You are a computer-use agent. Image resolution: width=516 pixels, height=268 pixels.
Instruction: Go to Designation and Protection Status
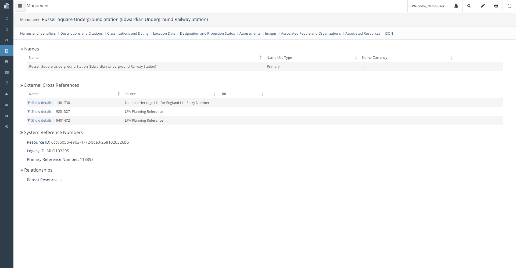[207, 33]
